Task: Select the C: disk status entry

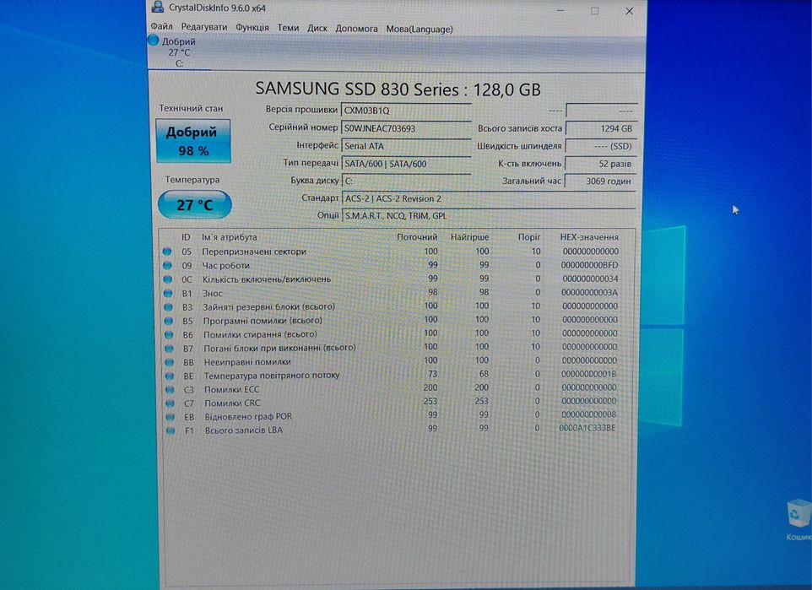Action: pyautogui.click(x=179, y=52)
